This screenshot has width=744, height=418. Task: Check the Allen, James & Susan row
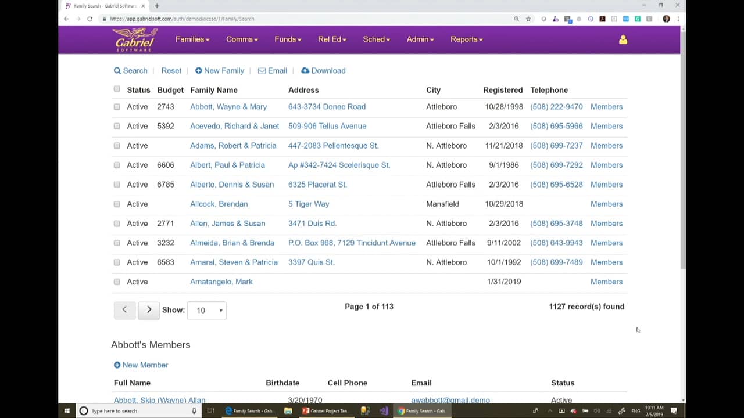point(117,224)
